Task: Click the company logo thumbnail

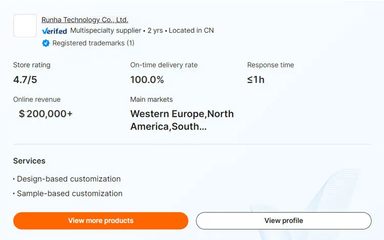Action: point(25,26)
